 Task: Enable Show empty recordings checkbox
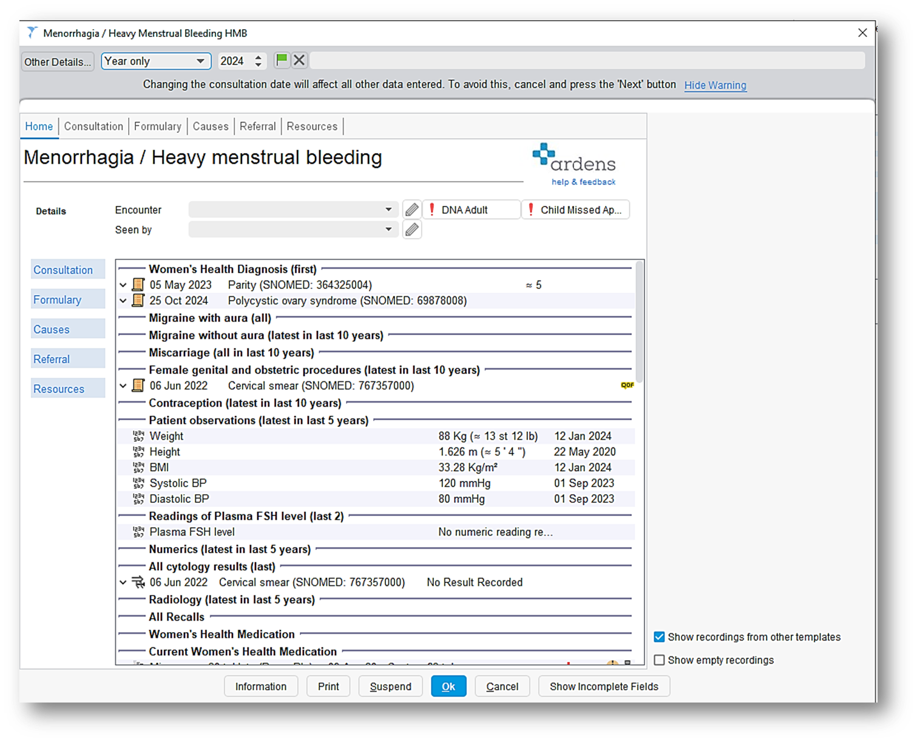point(659,660)
